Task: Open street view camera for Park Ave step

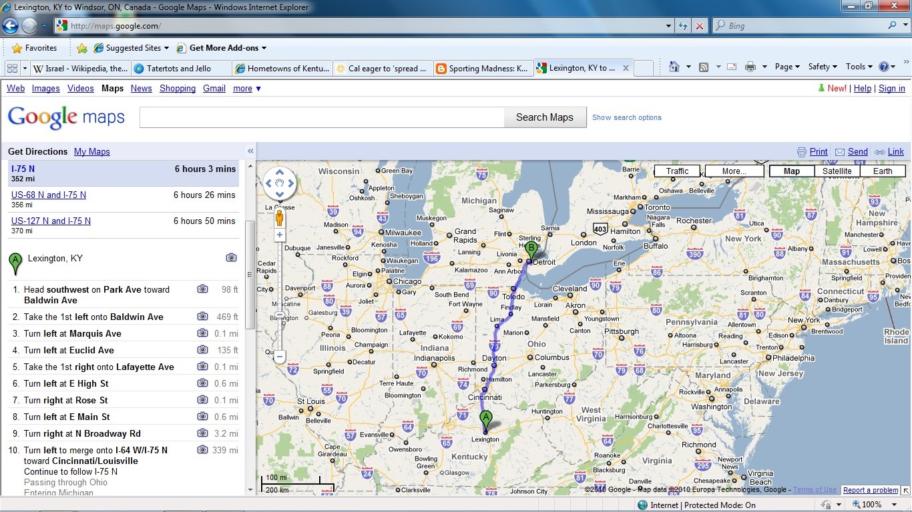Action: pyautogui.click(x=202, y=289)
